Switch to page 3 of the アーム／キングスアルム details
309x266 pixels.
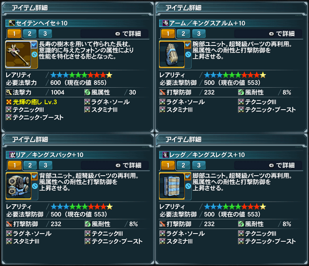pos(199,34)
